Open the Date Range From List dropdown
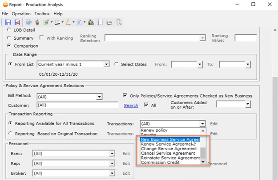The image size is (278, 180). click(x=106, y=65)
